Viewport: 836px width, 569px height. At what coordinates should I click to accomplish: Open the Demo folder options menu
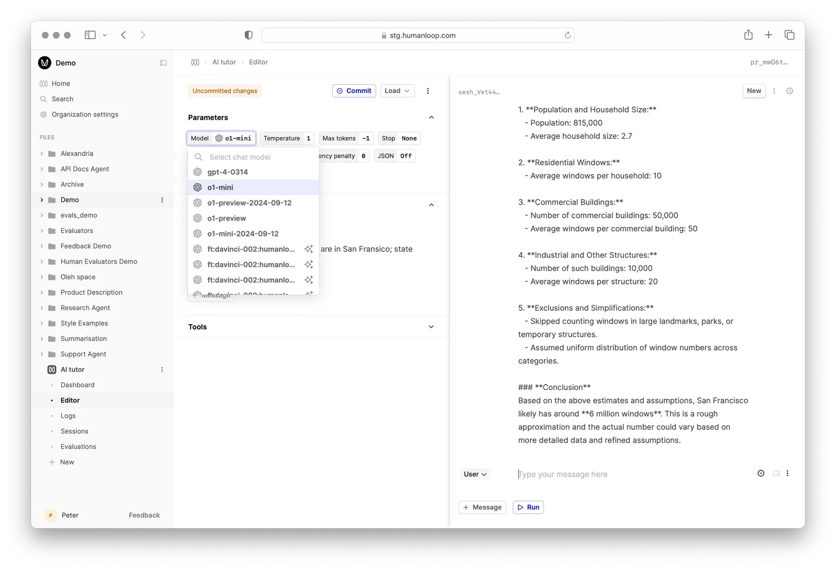[162, 200]
